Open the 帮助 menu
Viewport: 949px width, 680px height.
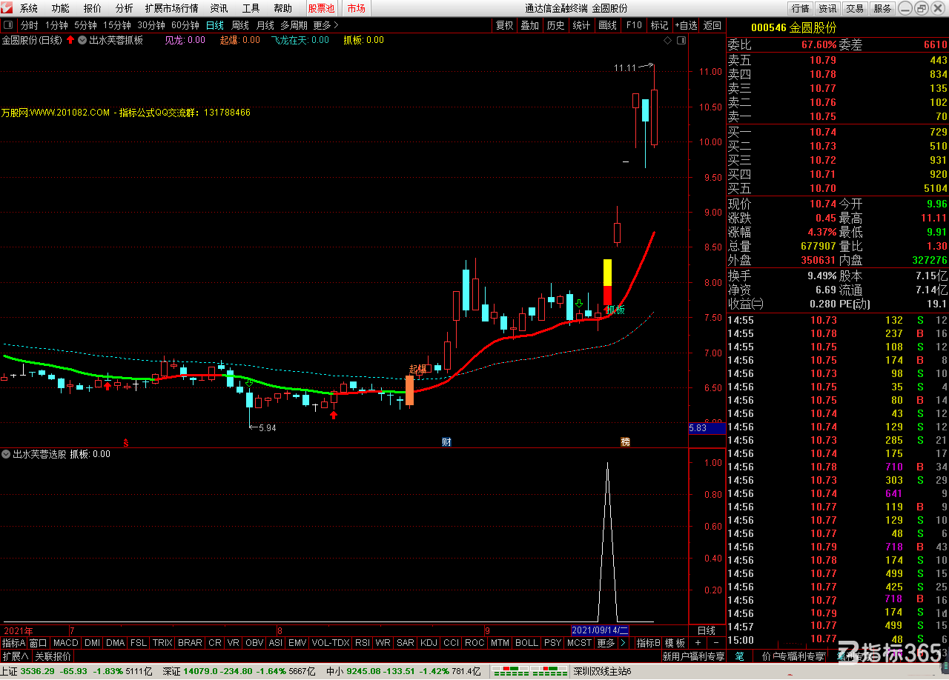(282, 8)
